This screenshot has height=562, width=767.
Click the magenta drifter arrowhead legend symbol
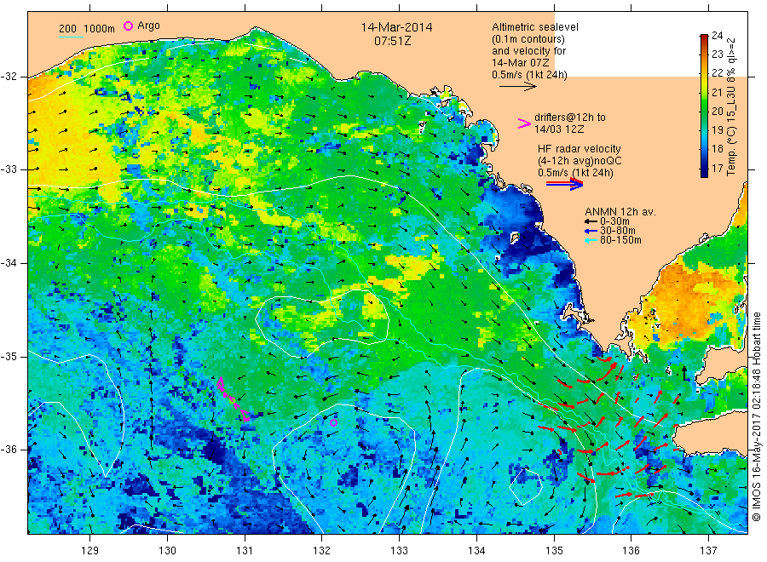coord(524,123)
